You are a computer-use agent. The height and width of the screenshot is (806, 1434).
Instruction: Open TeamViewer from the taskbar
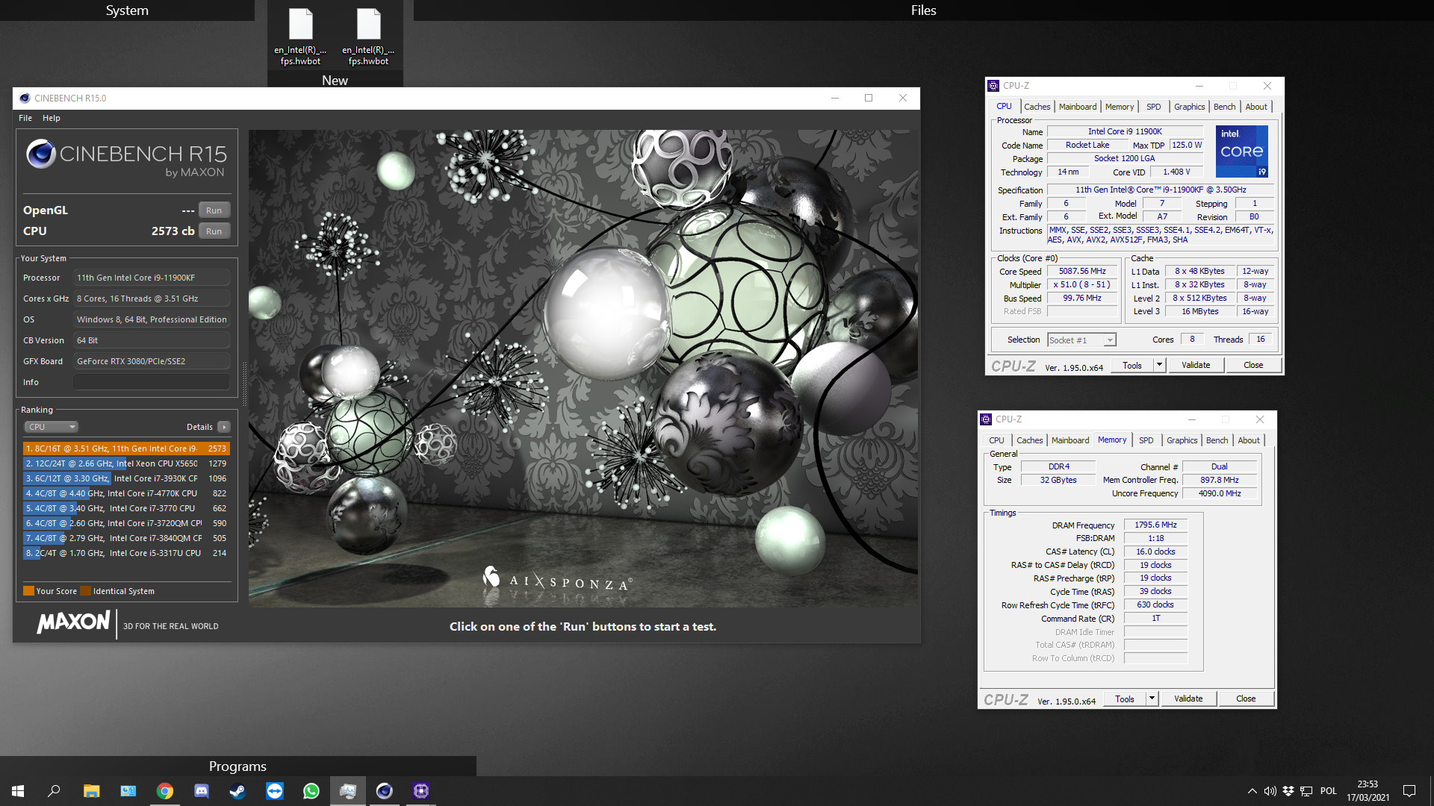(x=274, y=791)
